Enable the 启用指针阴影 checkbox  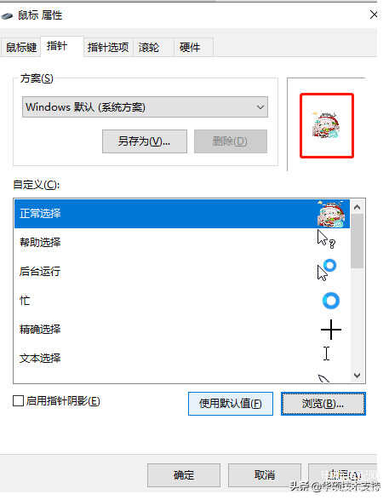[18, 401]
